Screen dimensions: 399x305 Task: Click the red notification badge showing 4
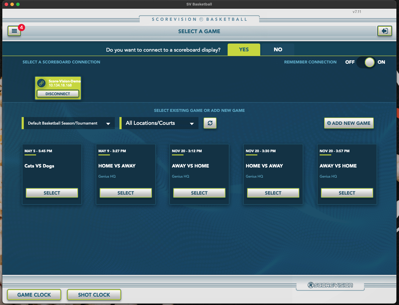(21, 28)
